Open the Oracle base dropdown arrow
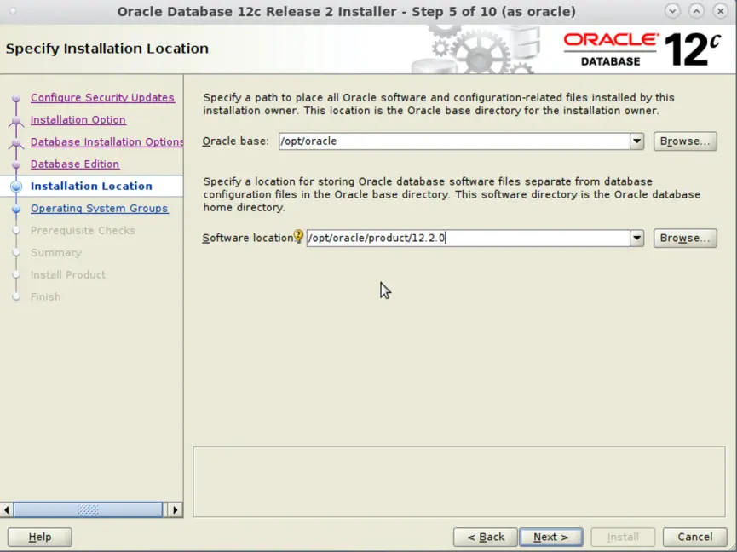The image size is (737, 552). click(x=636, y=141)
